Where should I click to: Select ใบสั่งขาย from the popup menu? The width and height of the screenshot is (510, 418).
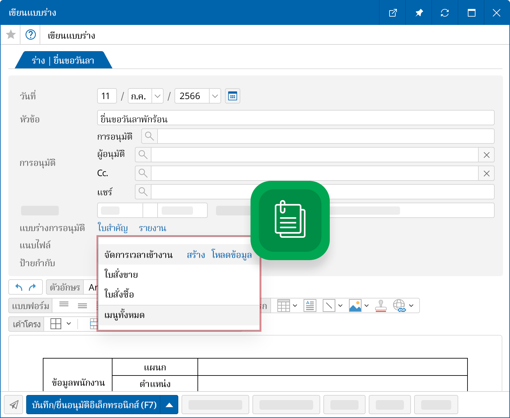[121, 275]
